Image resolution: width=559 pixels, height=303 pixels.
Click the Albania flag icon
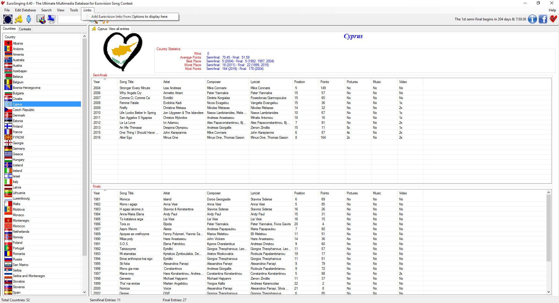[8, 43]
